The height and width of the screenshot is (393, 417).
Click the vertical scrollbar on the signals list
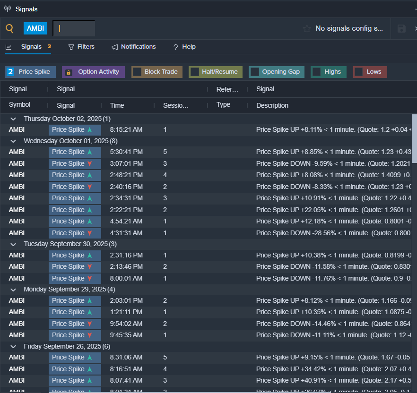[414, 139]
